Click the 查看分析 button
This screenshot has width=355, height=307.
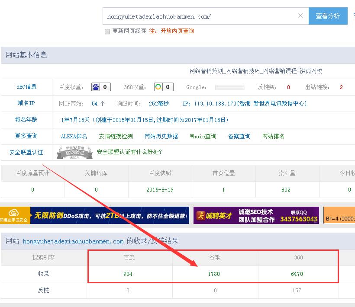328,16
